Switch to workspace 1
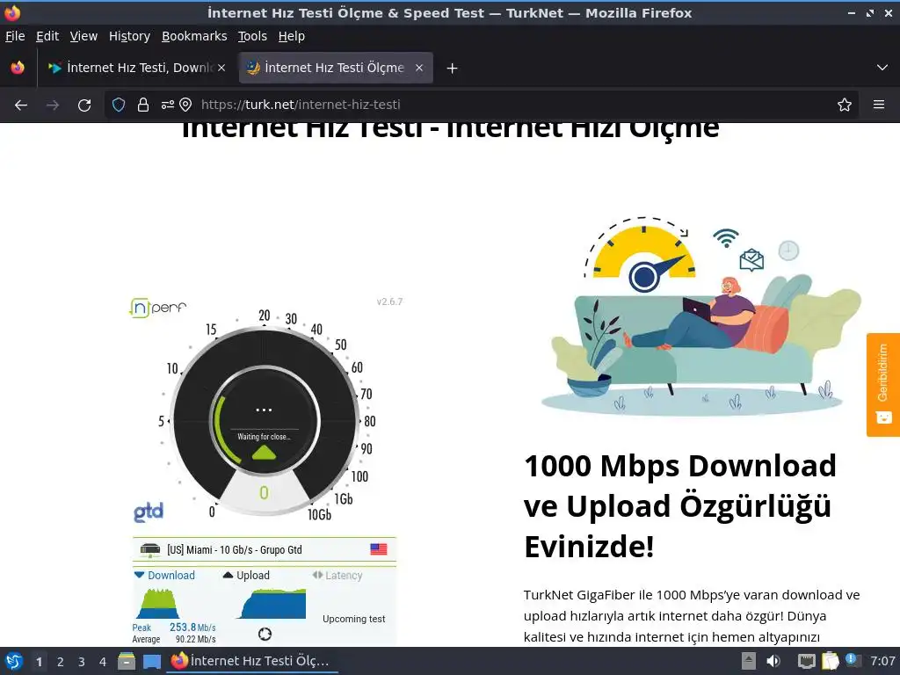Viewport: 900px width, 675px height. [x=39, y=662]
